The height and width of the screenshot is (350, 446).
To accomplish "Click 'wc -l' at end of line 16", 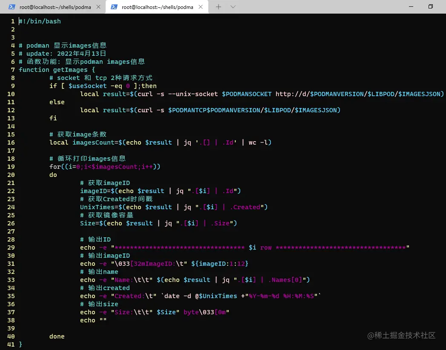I will click(258, 142).
